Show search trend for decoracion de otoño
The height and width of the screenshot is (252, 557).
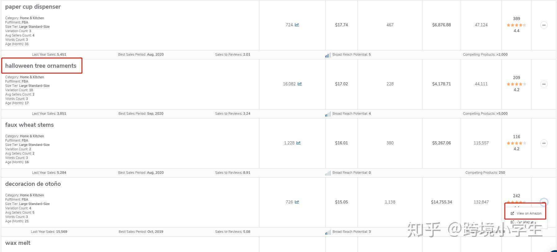click(297, 202)
